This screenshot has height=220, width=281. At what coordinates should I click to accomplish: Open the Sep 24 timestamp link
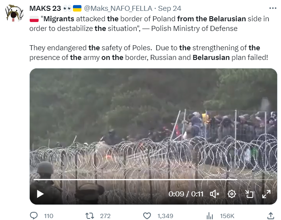[169, 9]
